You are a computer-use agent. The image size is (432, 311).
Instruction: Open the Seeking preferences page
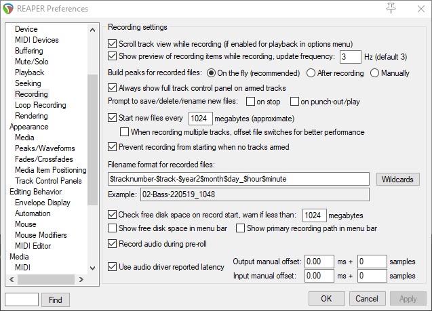[x=28, y=83]
